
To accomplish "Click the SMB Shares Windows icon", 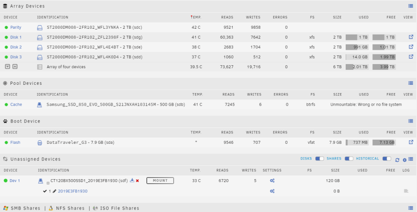I will [x=5, y=208].
